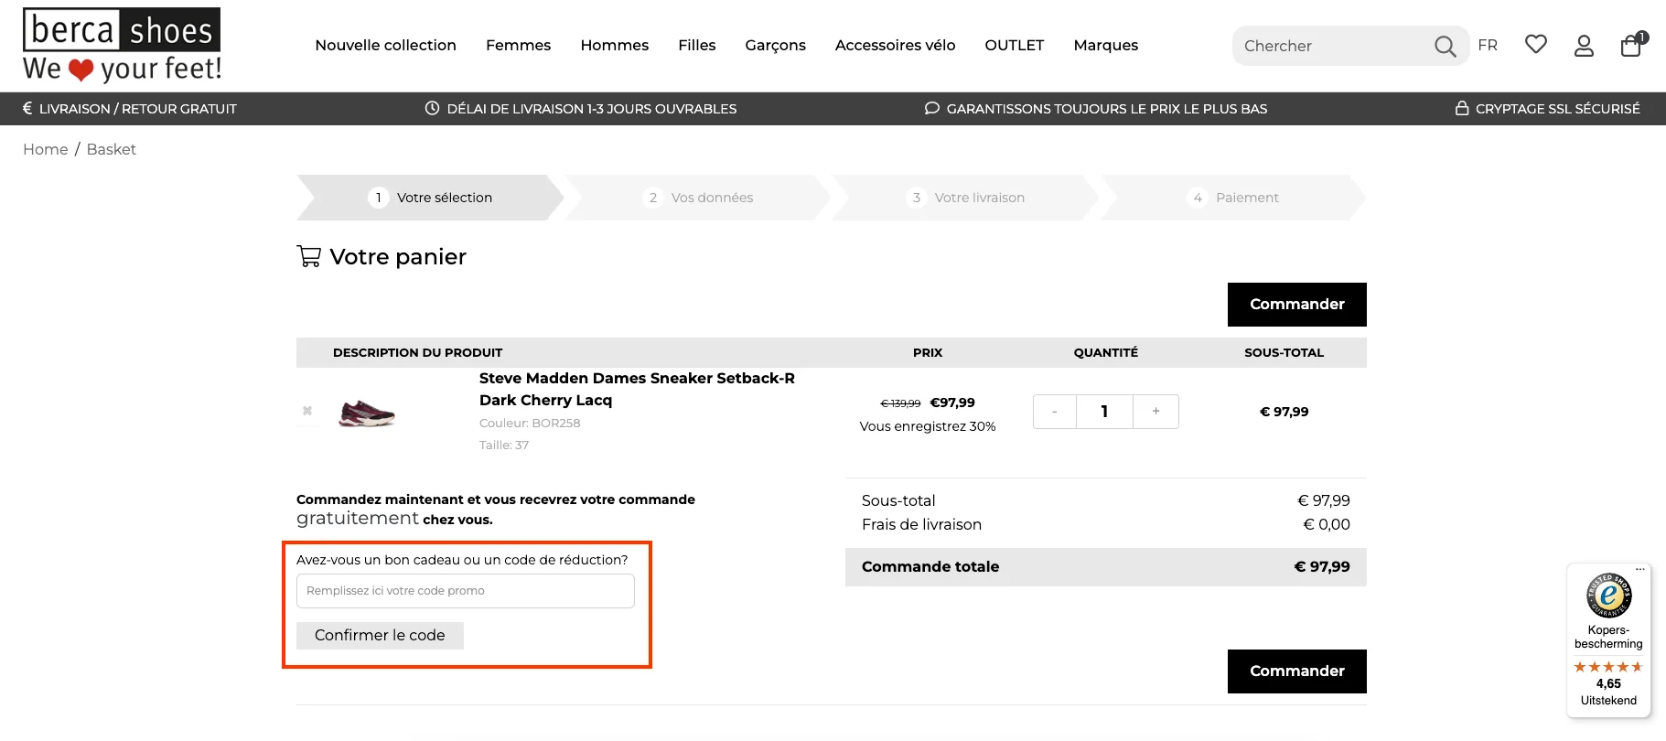Open the Steve Madden Dames Sneaker product link
The height and width of the screenshot is (741, 1666).
pyautogui.click(x=637, y=389)
